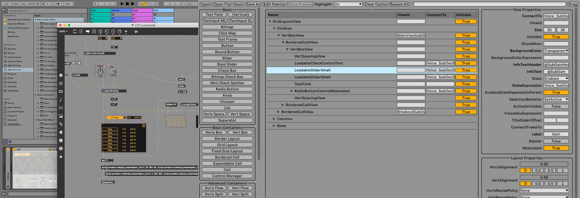This screenshot has height=198, width=580.
Task: Toggle IsVisible for the TextField row
Action: pyautogui.click(x=466, y=84)
